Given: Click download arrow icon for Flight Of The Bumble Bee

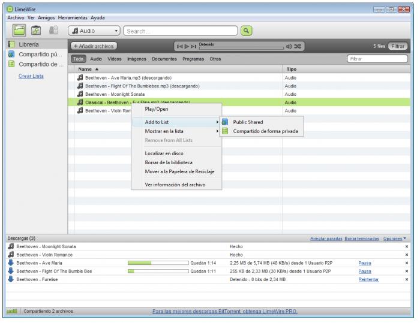Looking at the screenshot, I should (x=11, y=271).
